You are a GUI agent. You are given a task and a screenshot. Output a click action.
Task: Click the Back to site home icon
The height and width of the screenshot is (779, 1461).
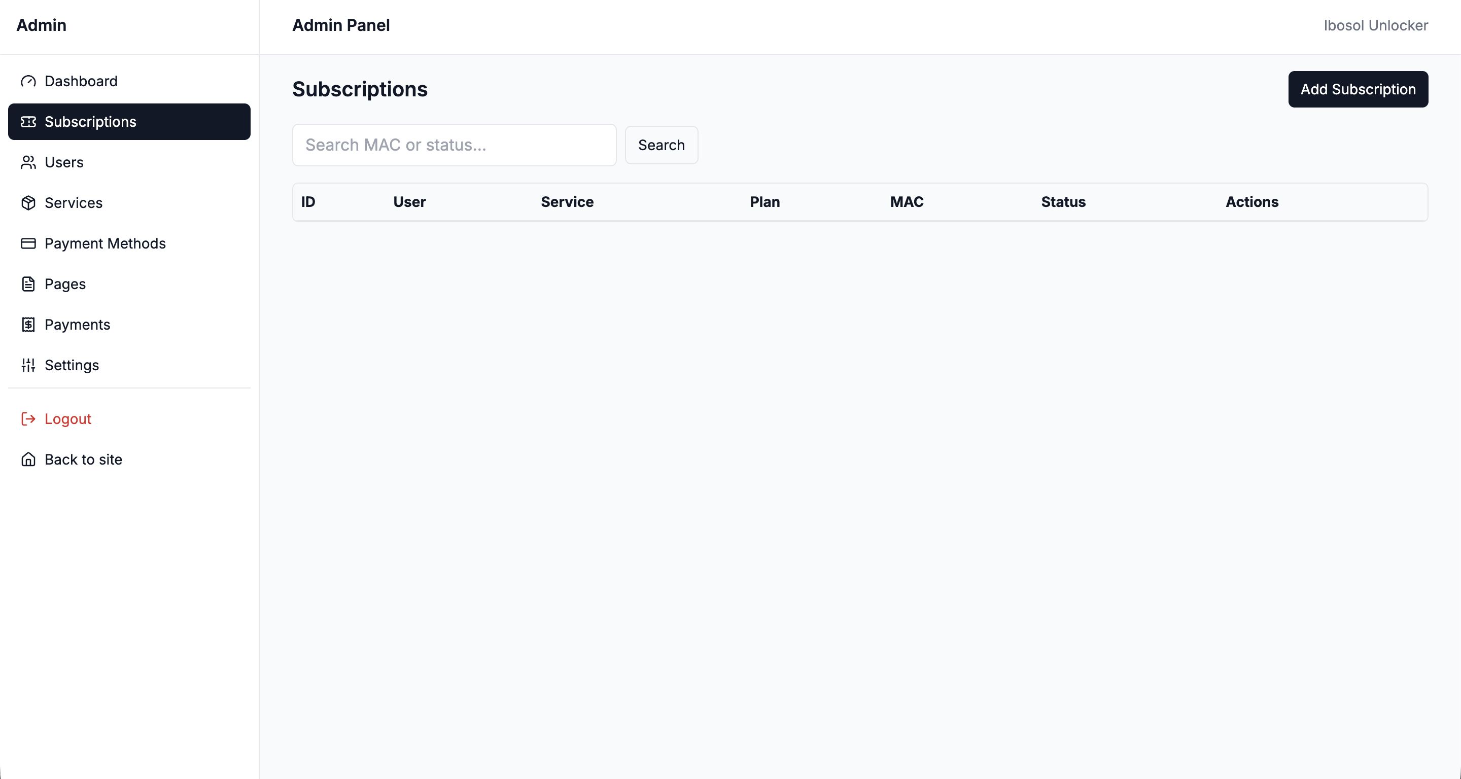pyautogui.click(x=28, y=460)
